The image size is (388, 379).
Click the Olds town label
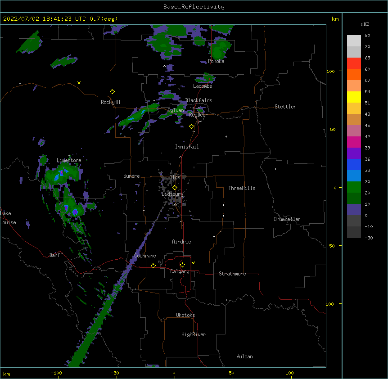175,177
